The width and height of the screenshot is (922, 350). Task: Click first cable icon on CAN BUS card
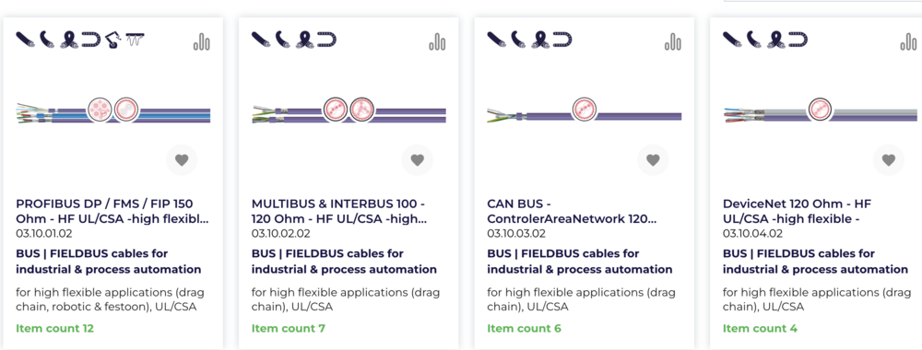tap(497, 40)
